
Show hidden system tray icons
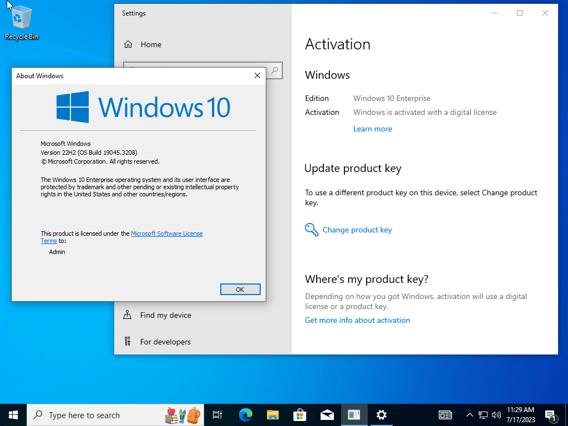469,415
